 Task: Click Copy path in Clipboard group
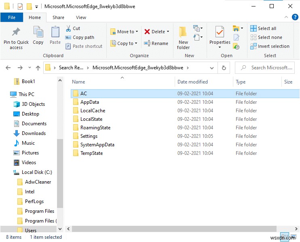pos(80,37)
